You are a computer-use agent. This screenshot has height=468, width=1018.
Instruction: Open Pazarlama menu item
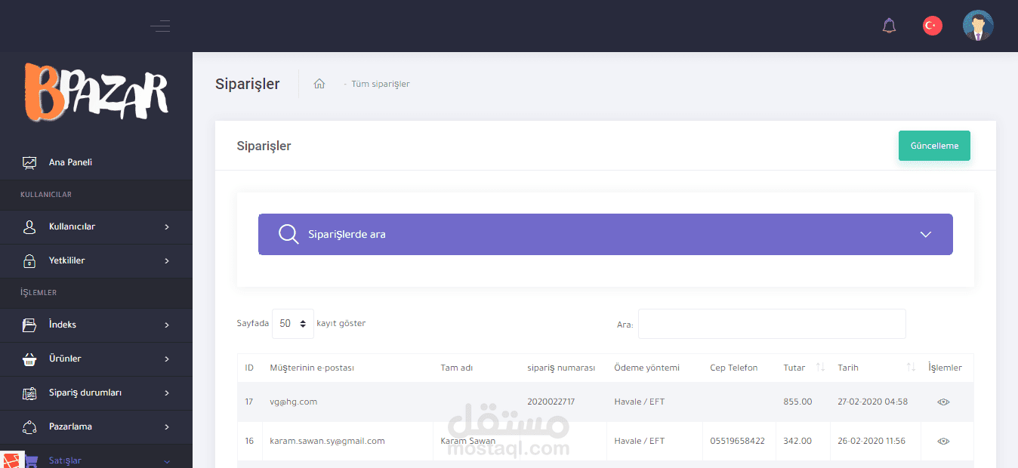pos(96,426)
